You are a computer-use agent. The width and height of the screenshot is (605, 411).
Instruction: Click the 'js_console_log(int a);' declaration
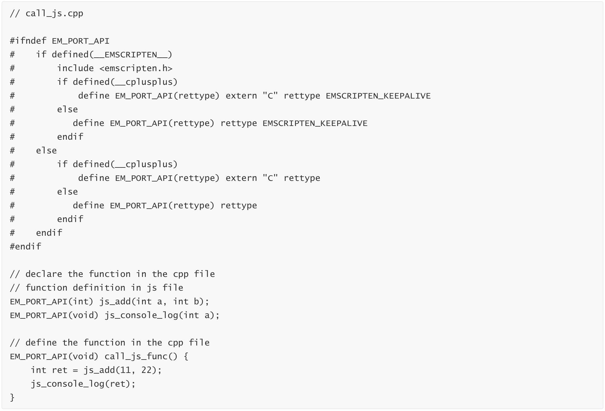[162, 315]
